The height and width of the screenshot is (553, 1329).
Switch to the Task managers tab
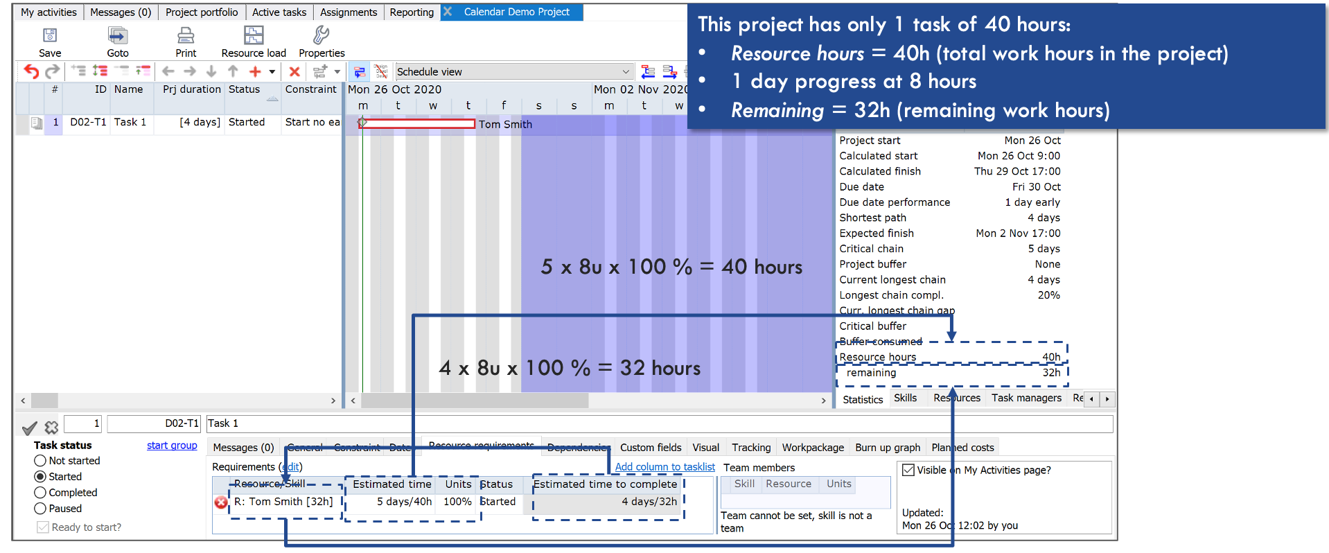tap(1026, 398)
